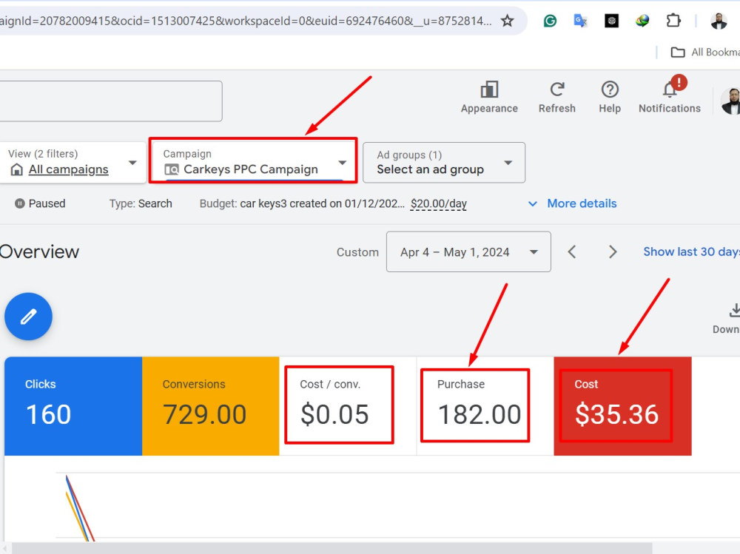Open the Grammarly extension icon
Viewport: 740px width, 554px height.
tap(550, 21)
